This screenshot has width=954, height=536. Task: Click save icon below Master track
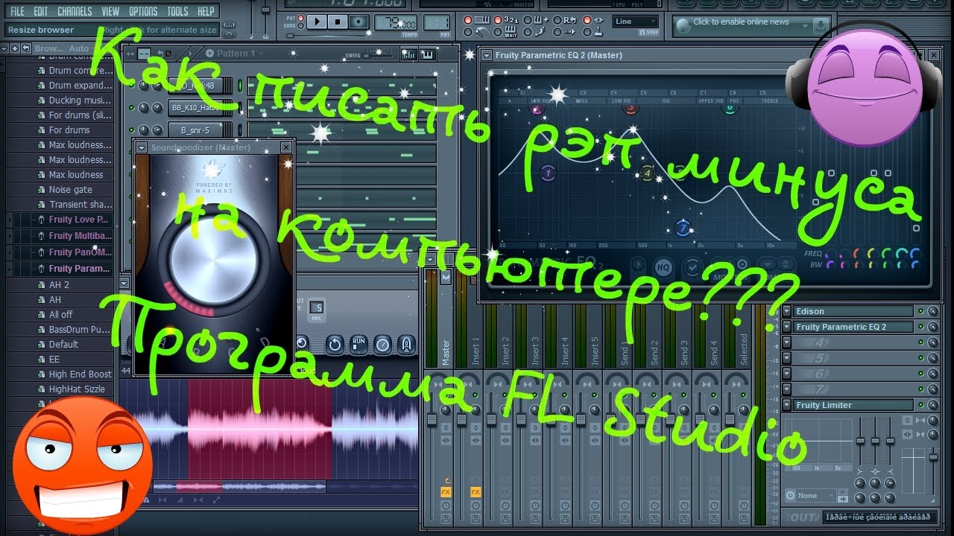[446, 519]
